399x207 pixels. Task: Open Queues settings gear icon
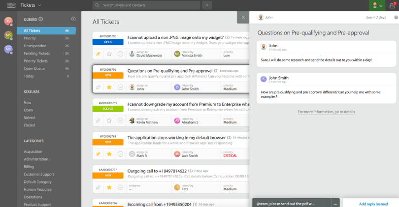click(41, 19)
